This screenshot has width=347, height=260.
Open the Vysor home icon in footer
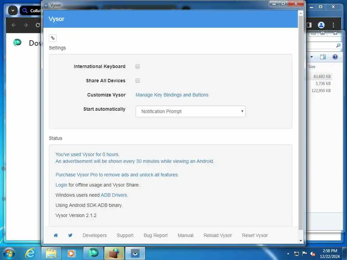click(56, 235)
